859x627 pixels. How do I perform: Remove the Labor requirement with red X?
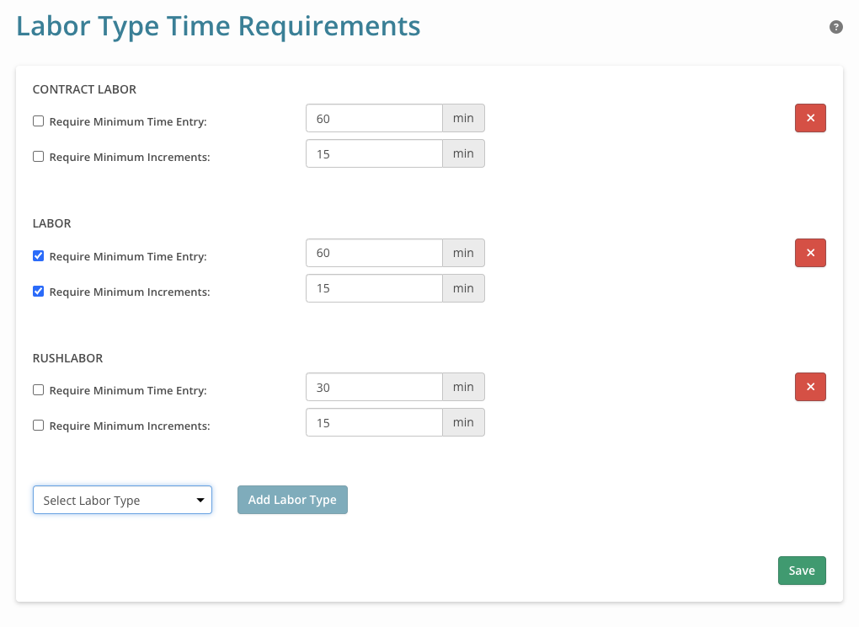point(810,253)
